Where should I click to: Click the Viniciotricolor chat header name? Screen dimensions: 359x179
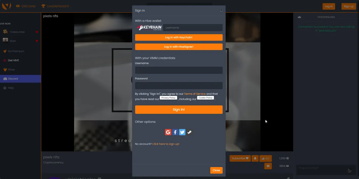point(326,17)
